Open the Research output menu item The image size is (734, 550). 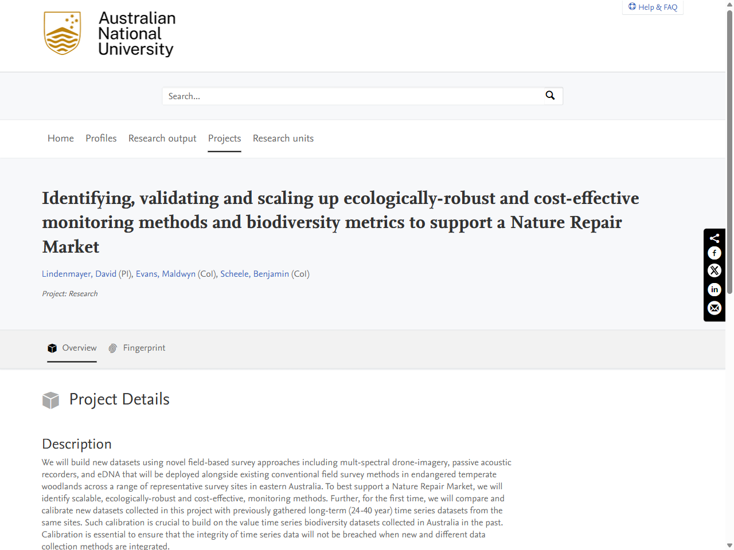click(x=162, y=138)
